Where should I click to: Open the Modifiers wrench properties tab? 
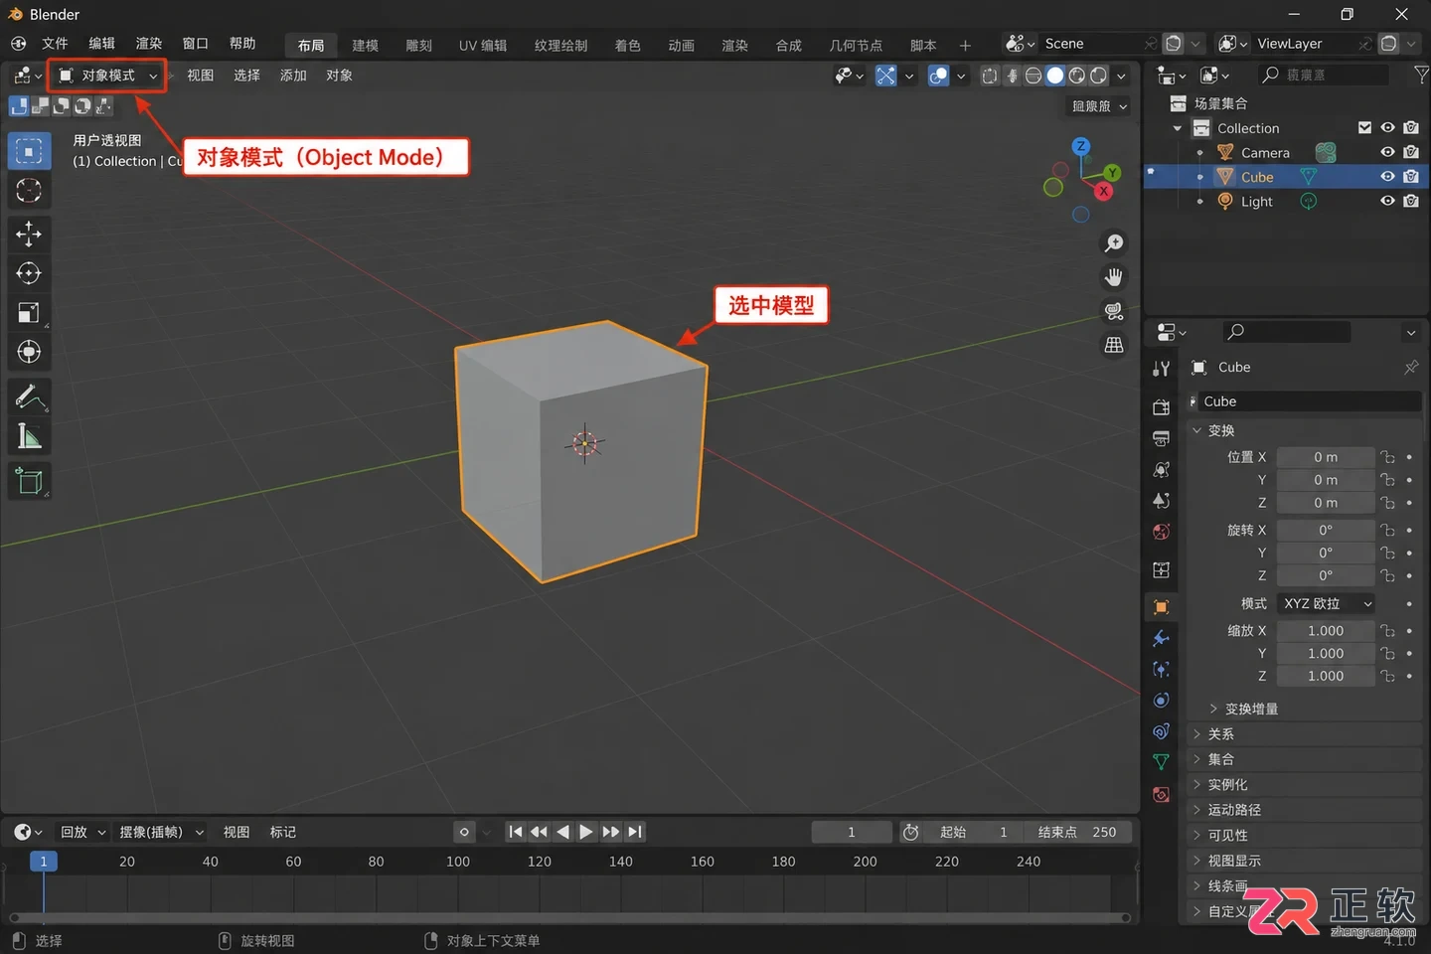click(x=1161, y=638)
